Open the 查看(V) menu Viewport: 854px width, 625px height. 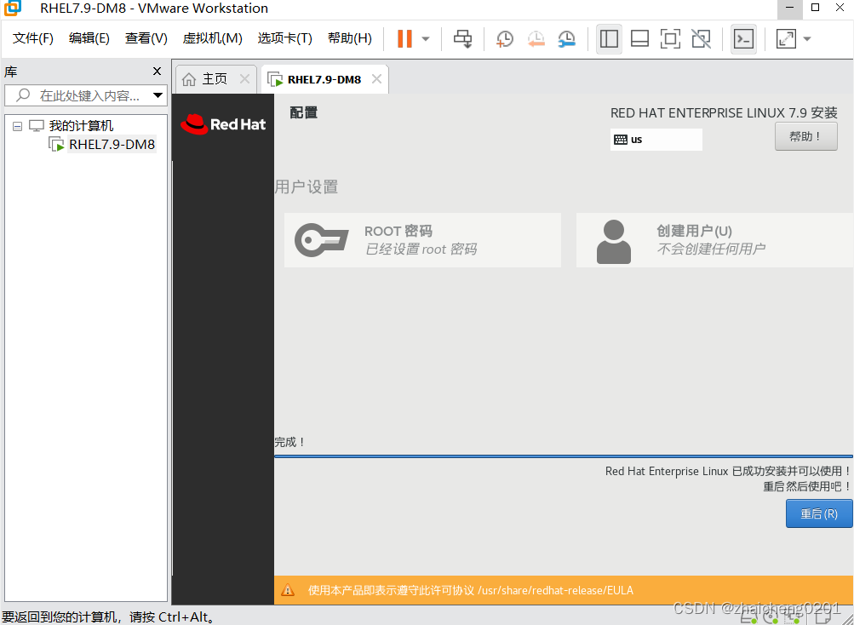point(146,38)
